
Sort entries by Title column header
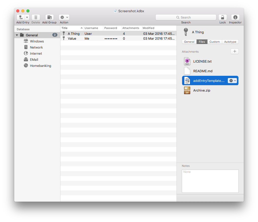pos(72,28)
